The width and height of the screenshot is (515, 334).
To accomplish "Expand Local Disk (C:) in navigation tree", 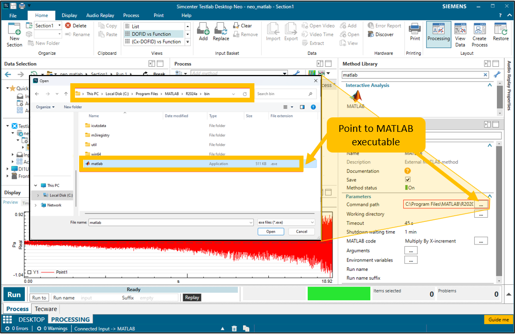I will click(38, 195).
